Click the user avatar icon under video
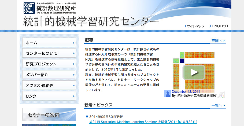 168,93
